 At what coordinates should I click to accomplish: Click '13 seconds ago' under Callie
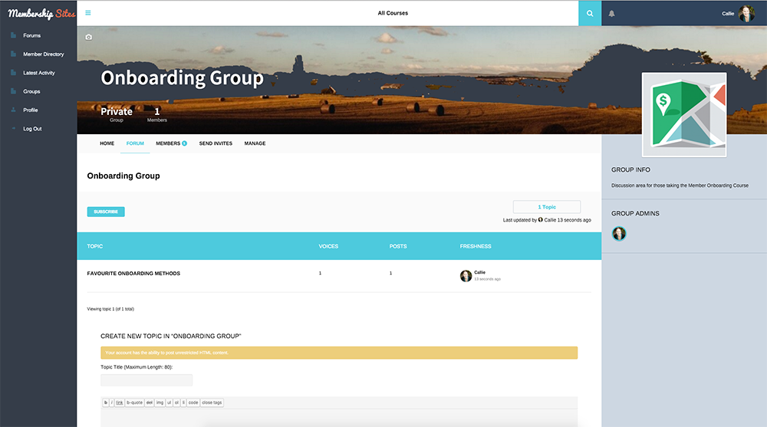coord(487,279)
